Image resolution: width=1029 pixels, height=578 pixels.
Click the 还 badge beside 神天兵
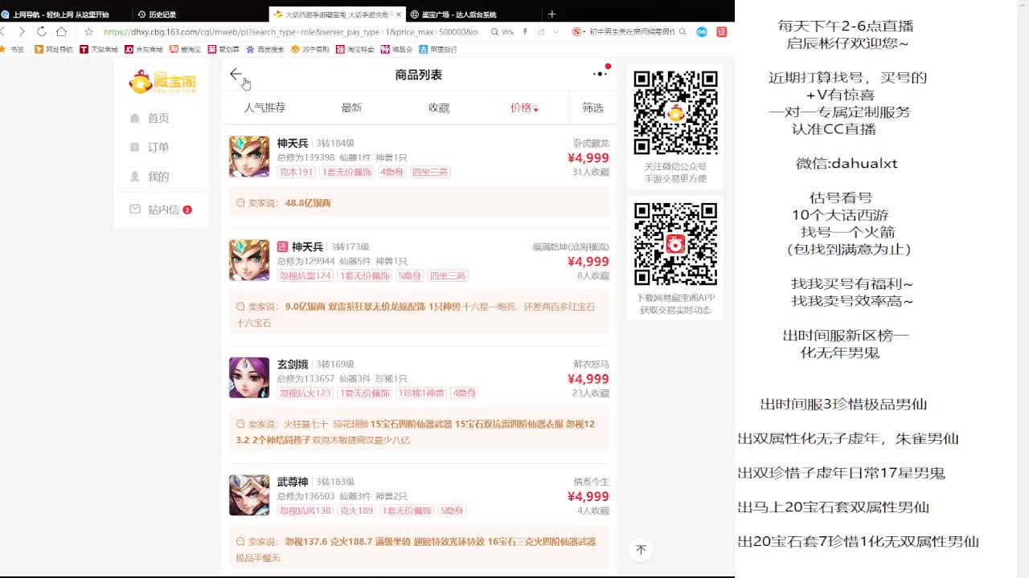click(282, 246)
